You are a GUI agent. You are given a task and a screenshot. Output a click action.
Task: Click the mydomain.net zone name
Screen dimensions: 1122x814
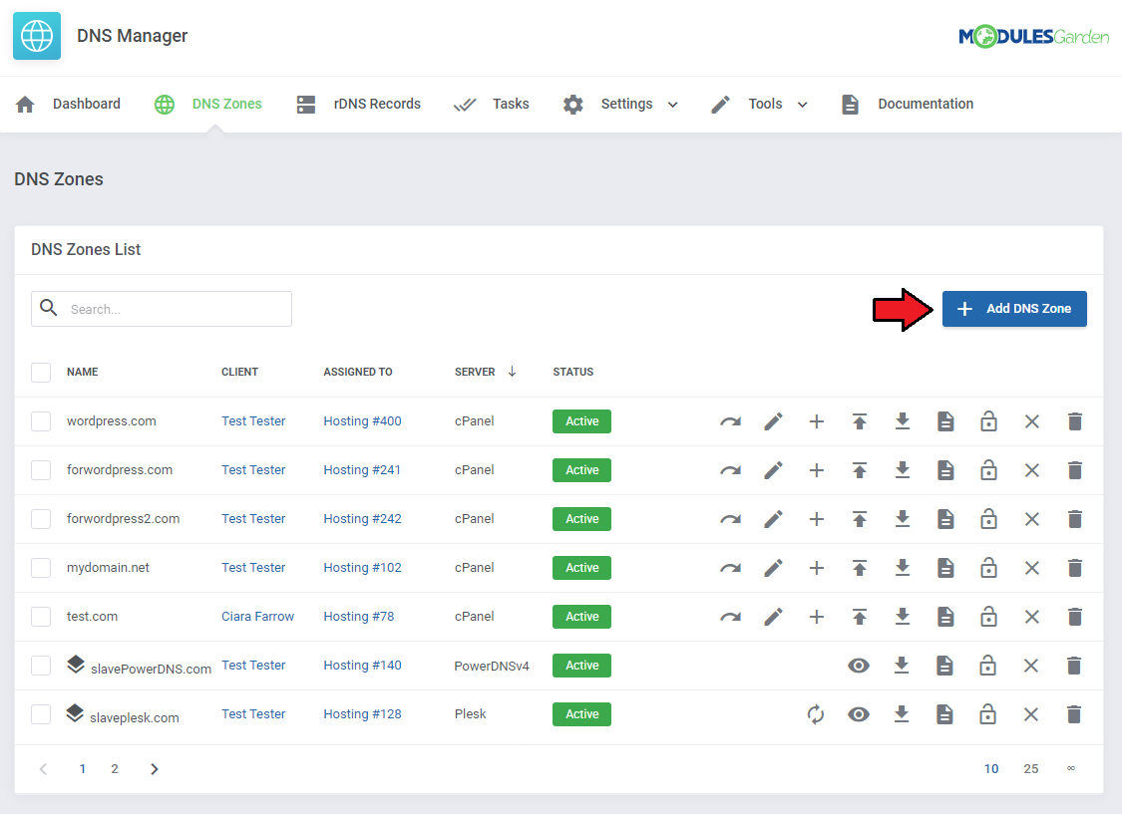point(108,568)
